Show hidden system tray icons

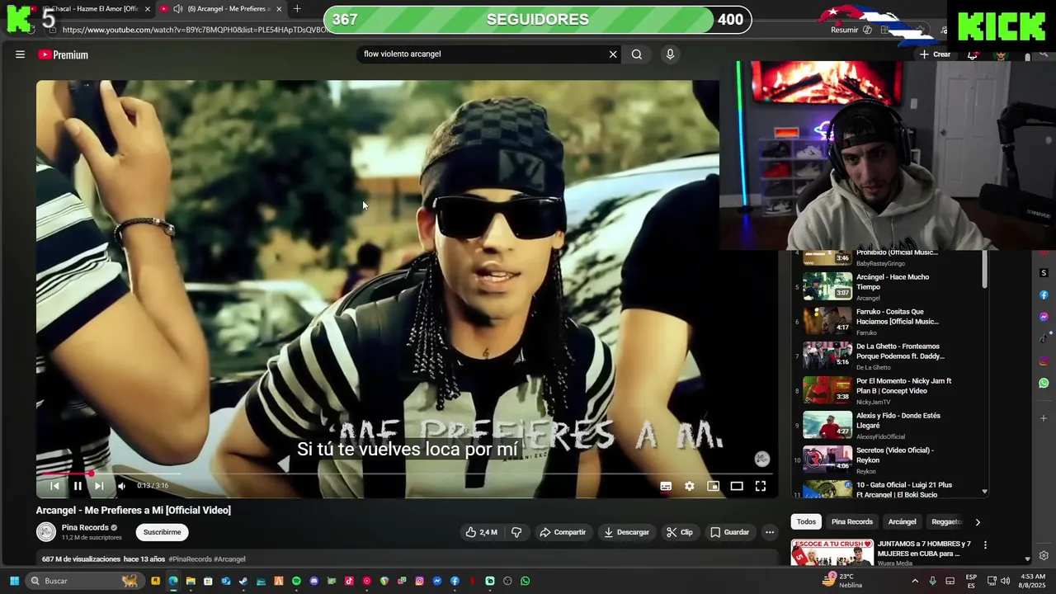[914, 581]
